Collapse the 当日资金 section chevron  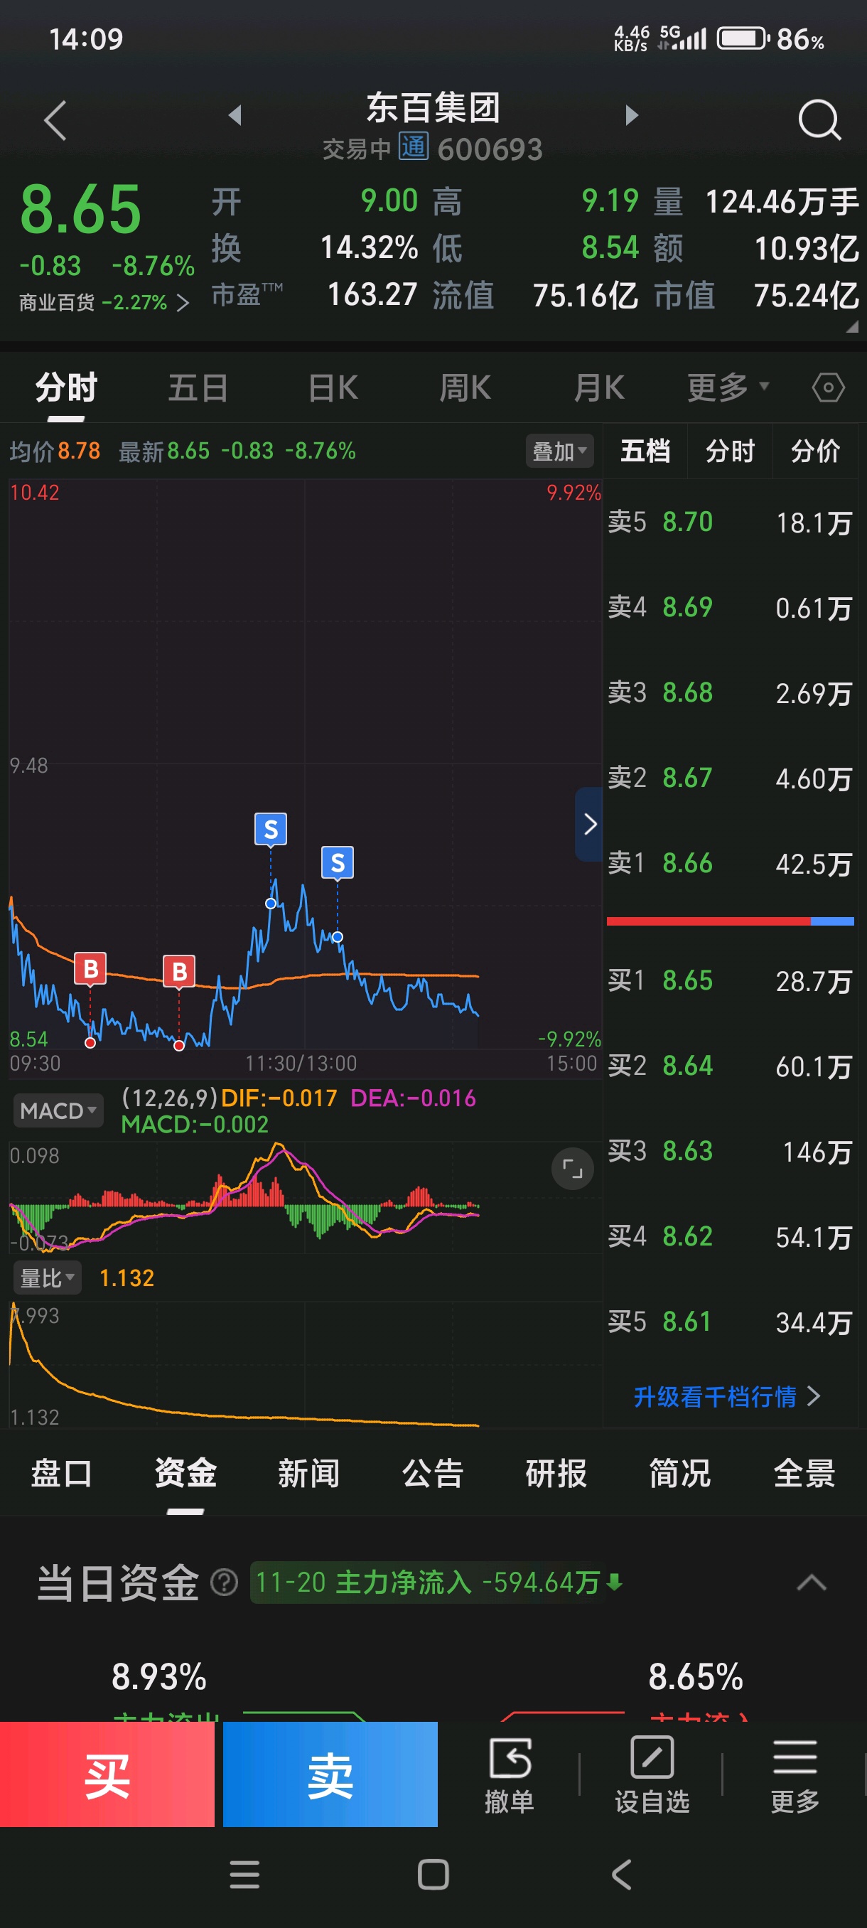812,1582
